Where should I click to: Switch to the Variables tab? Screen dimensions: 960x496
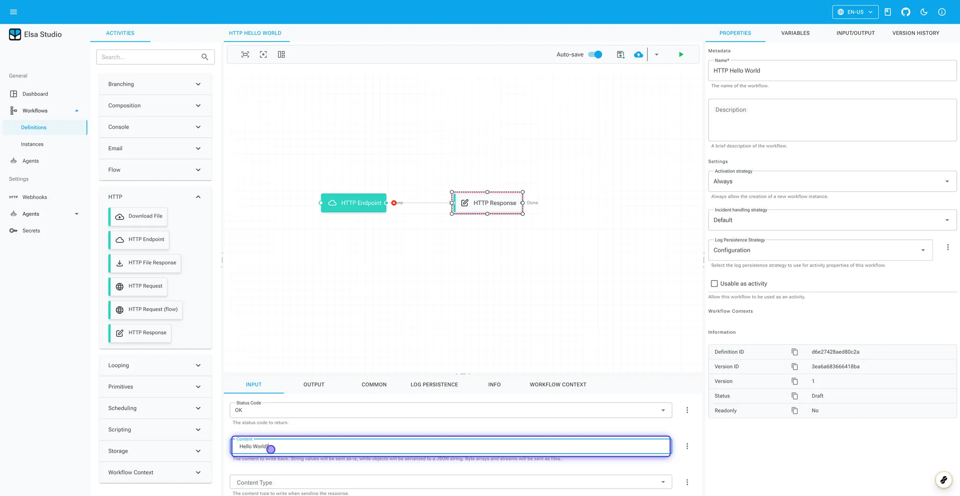click(795, 33)
